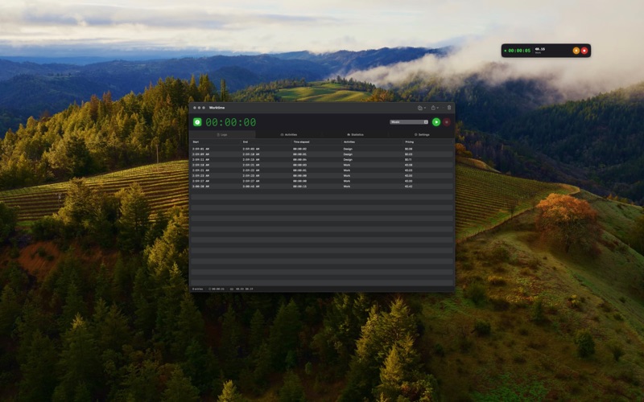
Task: Click the 00:00:04 time elapsed cell
Action: [299, 159]
